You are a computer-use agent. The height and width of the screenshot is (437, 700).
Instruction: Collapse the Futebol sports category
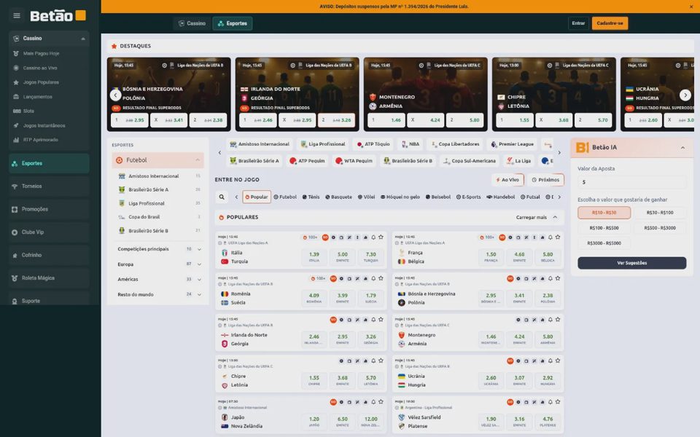(x=198, y=160)
